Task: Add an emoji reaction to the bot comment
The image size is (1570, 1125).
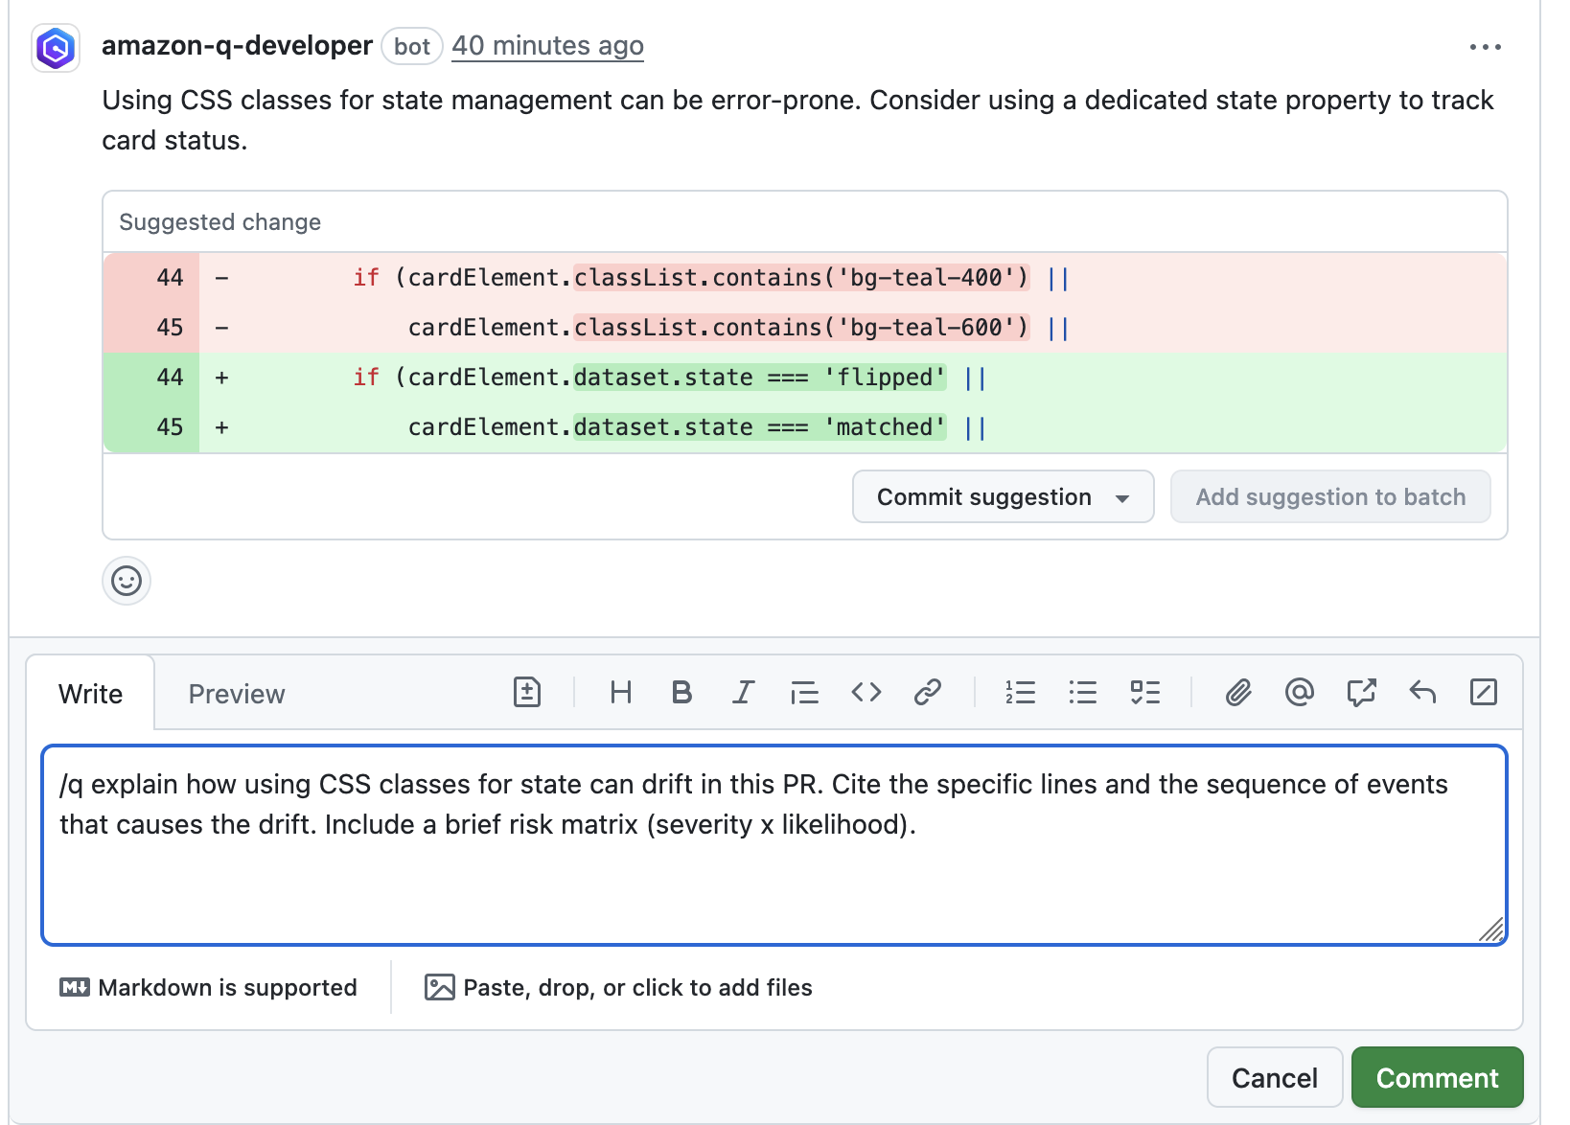Action: pyautogui.click(x=126, y=581)
